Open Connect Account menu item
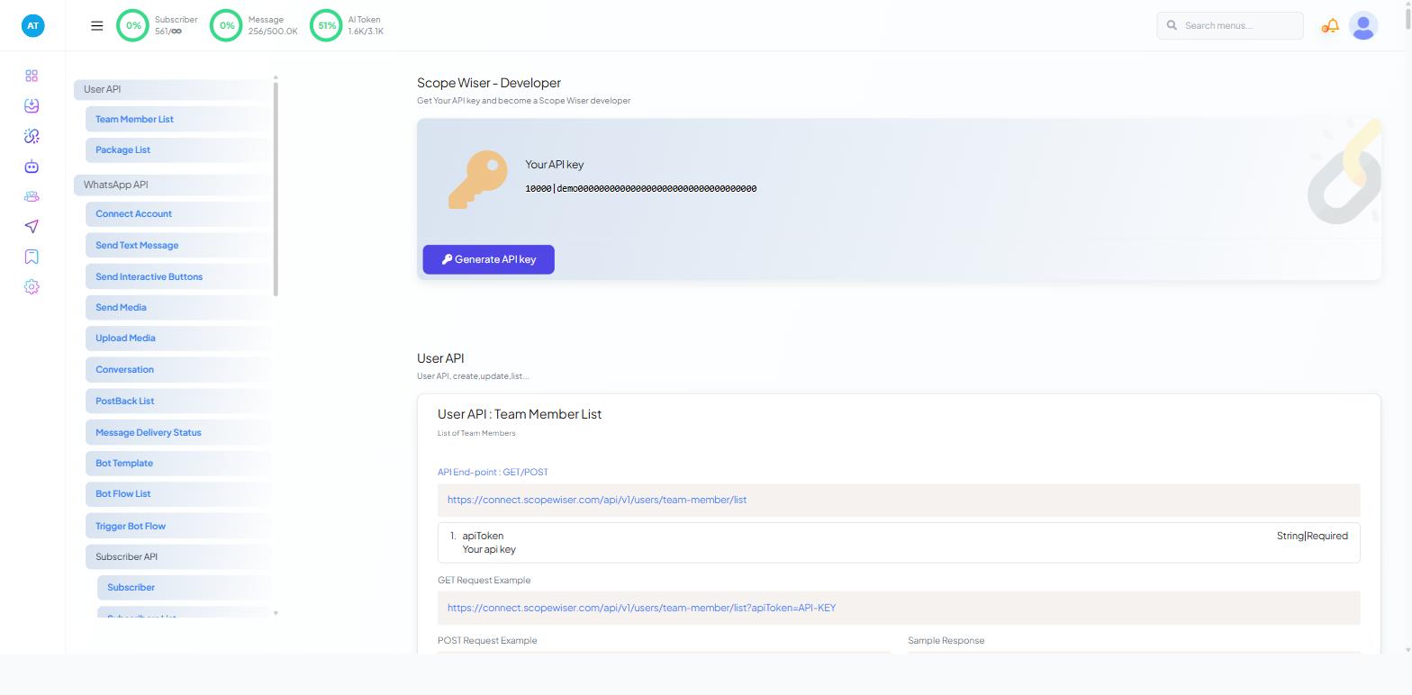The height and width of the screenshot is (695, 1412). point(178,213)
